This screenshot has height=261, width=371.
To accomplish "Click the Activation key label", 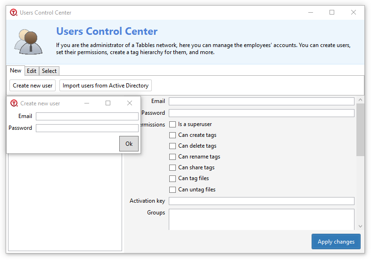I will point(147,201).
